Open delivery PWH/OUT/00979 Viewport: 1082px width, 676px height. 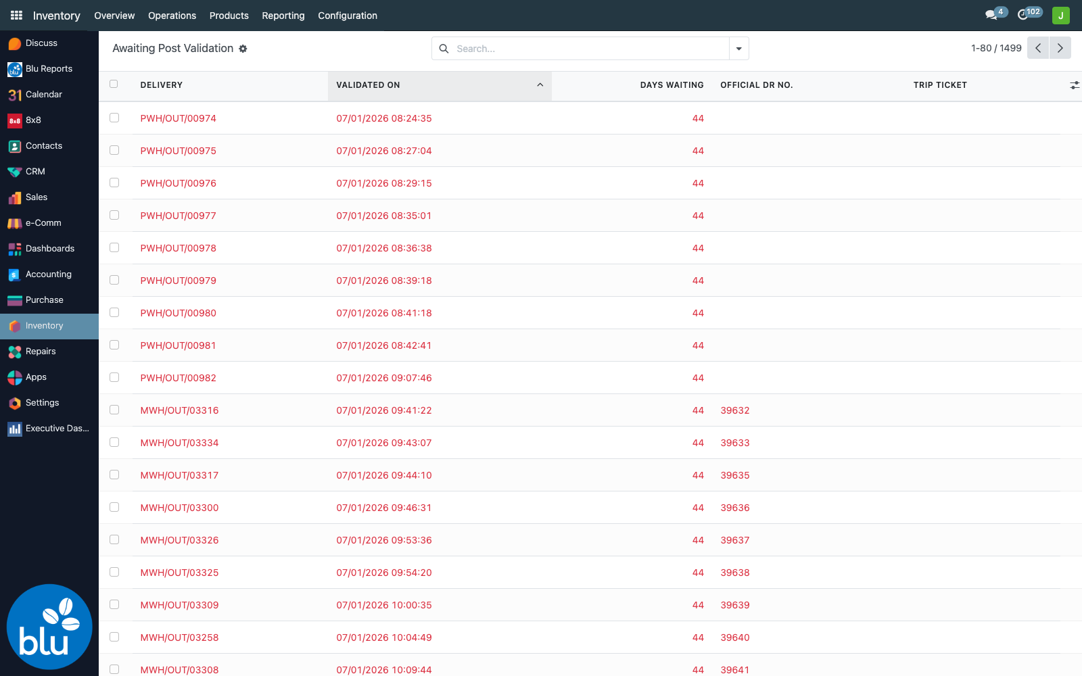tap(179, 281)
